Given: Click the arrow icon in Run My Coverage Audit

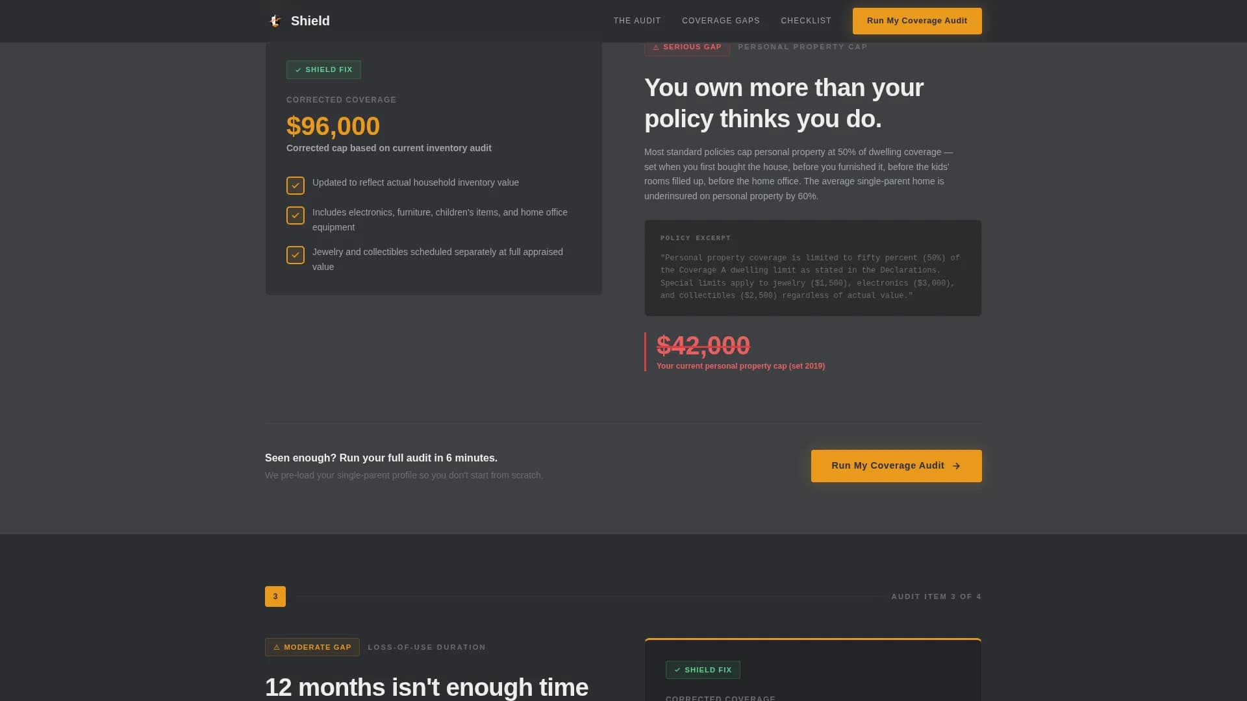Looking at the screenshot, I should click(956, 466).
